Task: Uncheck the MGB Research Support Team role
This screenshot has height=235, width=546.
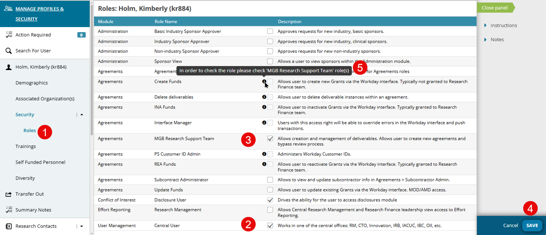Action: 270,138
